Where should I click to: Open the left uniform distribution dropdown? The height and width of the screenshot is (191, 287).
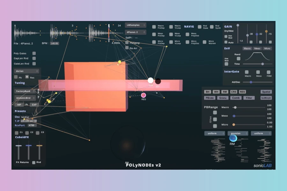215,133
